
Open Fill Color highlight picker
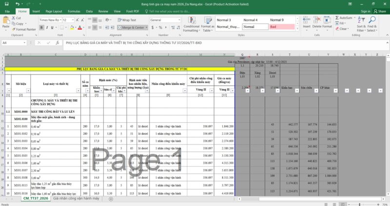click(72, 28)
